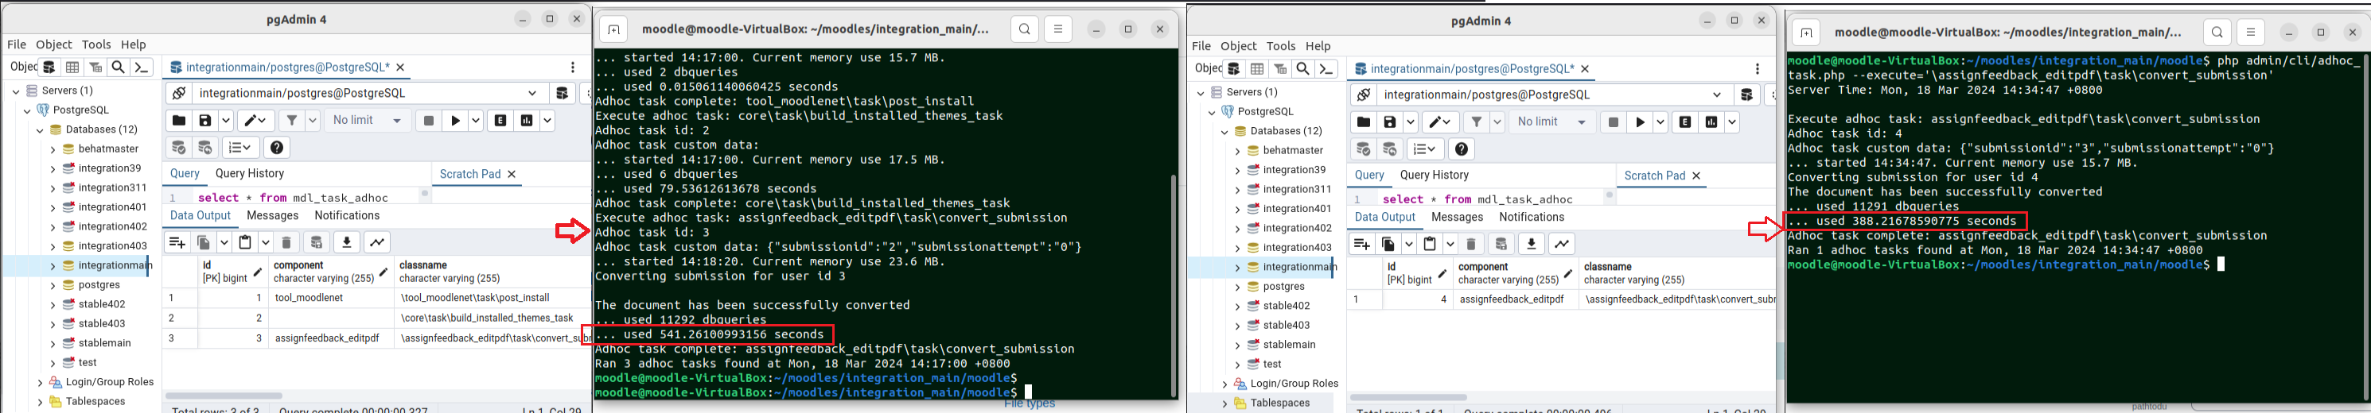Click Paste clipboard icon in left pgAdmin Data Output
This screenshot has height=413, width=2371.
point(245,242)
